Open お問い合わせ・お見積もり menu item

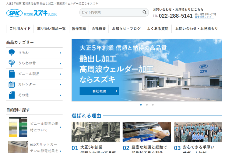coord(197,29)
